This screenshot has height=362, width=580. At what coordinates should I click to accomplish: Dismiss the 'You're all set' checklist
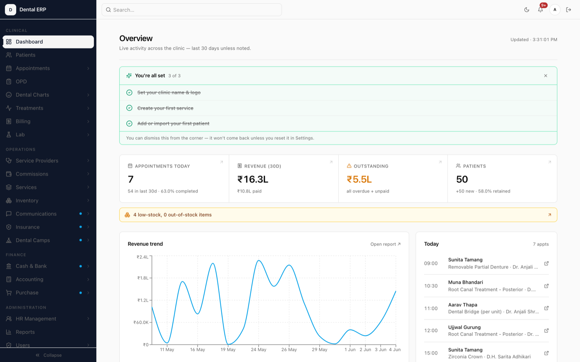pos(546,76)
